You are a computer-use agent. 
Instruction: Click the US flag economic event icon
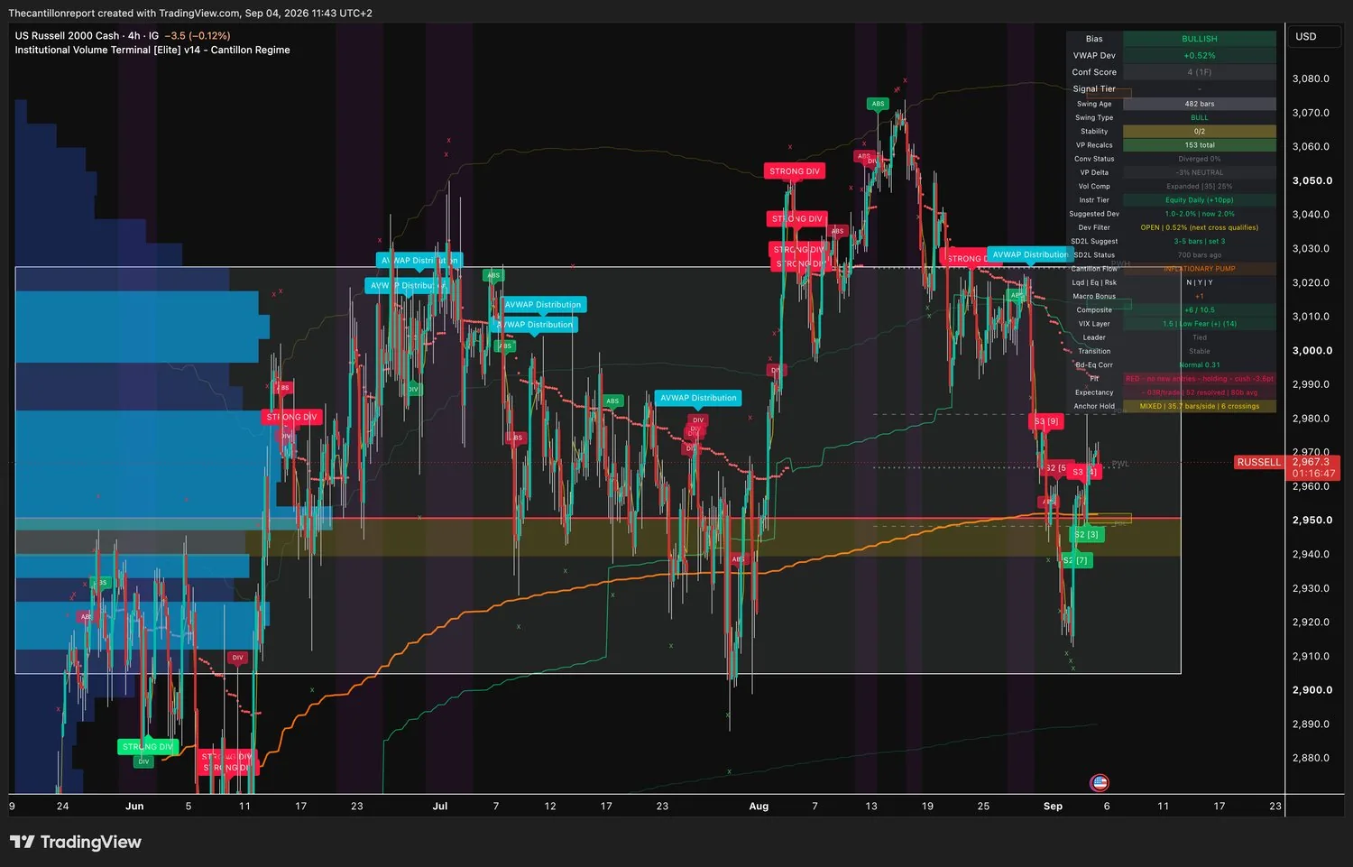click(x=1099, y=783)
